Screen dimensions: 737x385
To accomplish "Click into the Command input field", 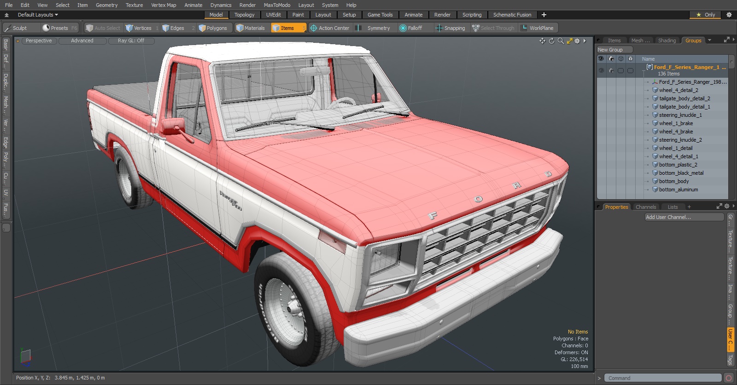I will 662,378.
